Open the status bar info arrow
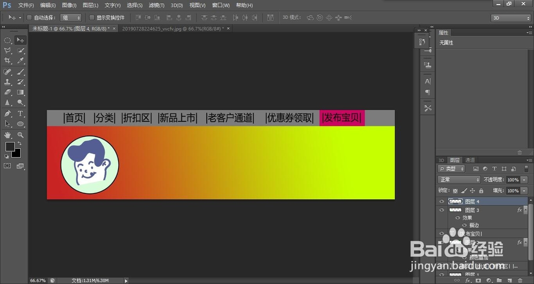The height and width of the screenshot is (284, 534). [x=126, y=281]
